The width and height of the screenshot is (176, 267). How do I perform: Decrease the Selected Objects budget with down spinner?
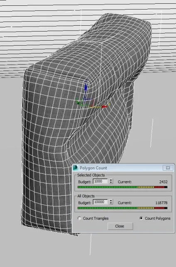tap(111, 182)
